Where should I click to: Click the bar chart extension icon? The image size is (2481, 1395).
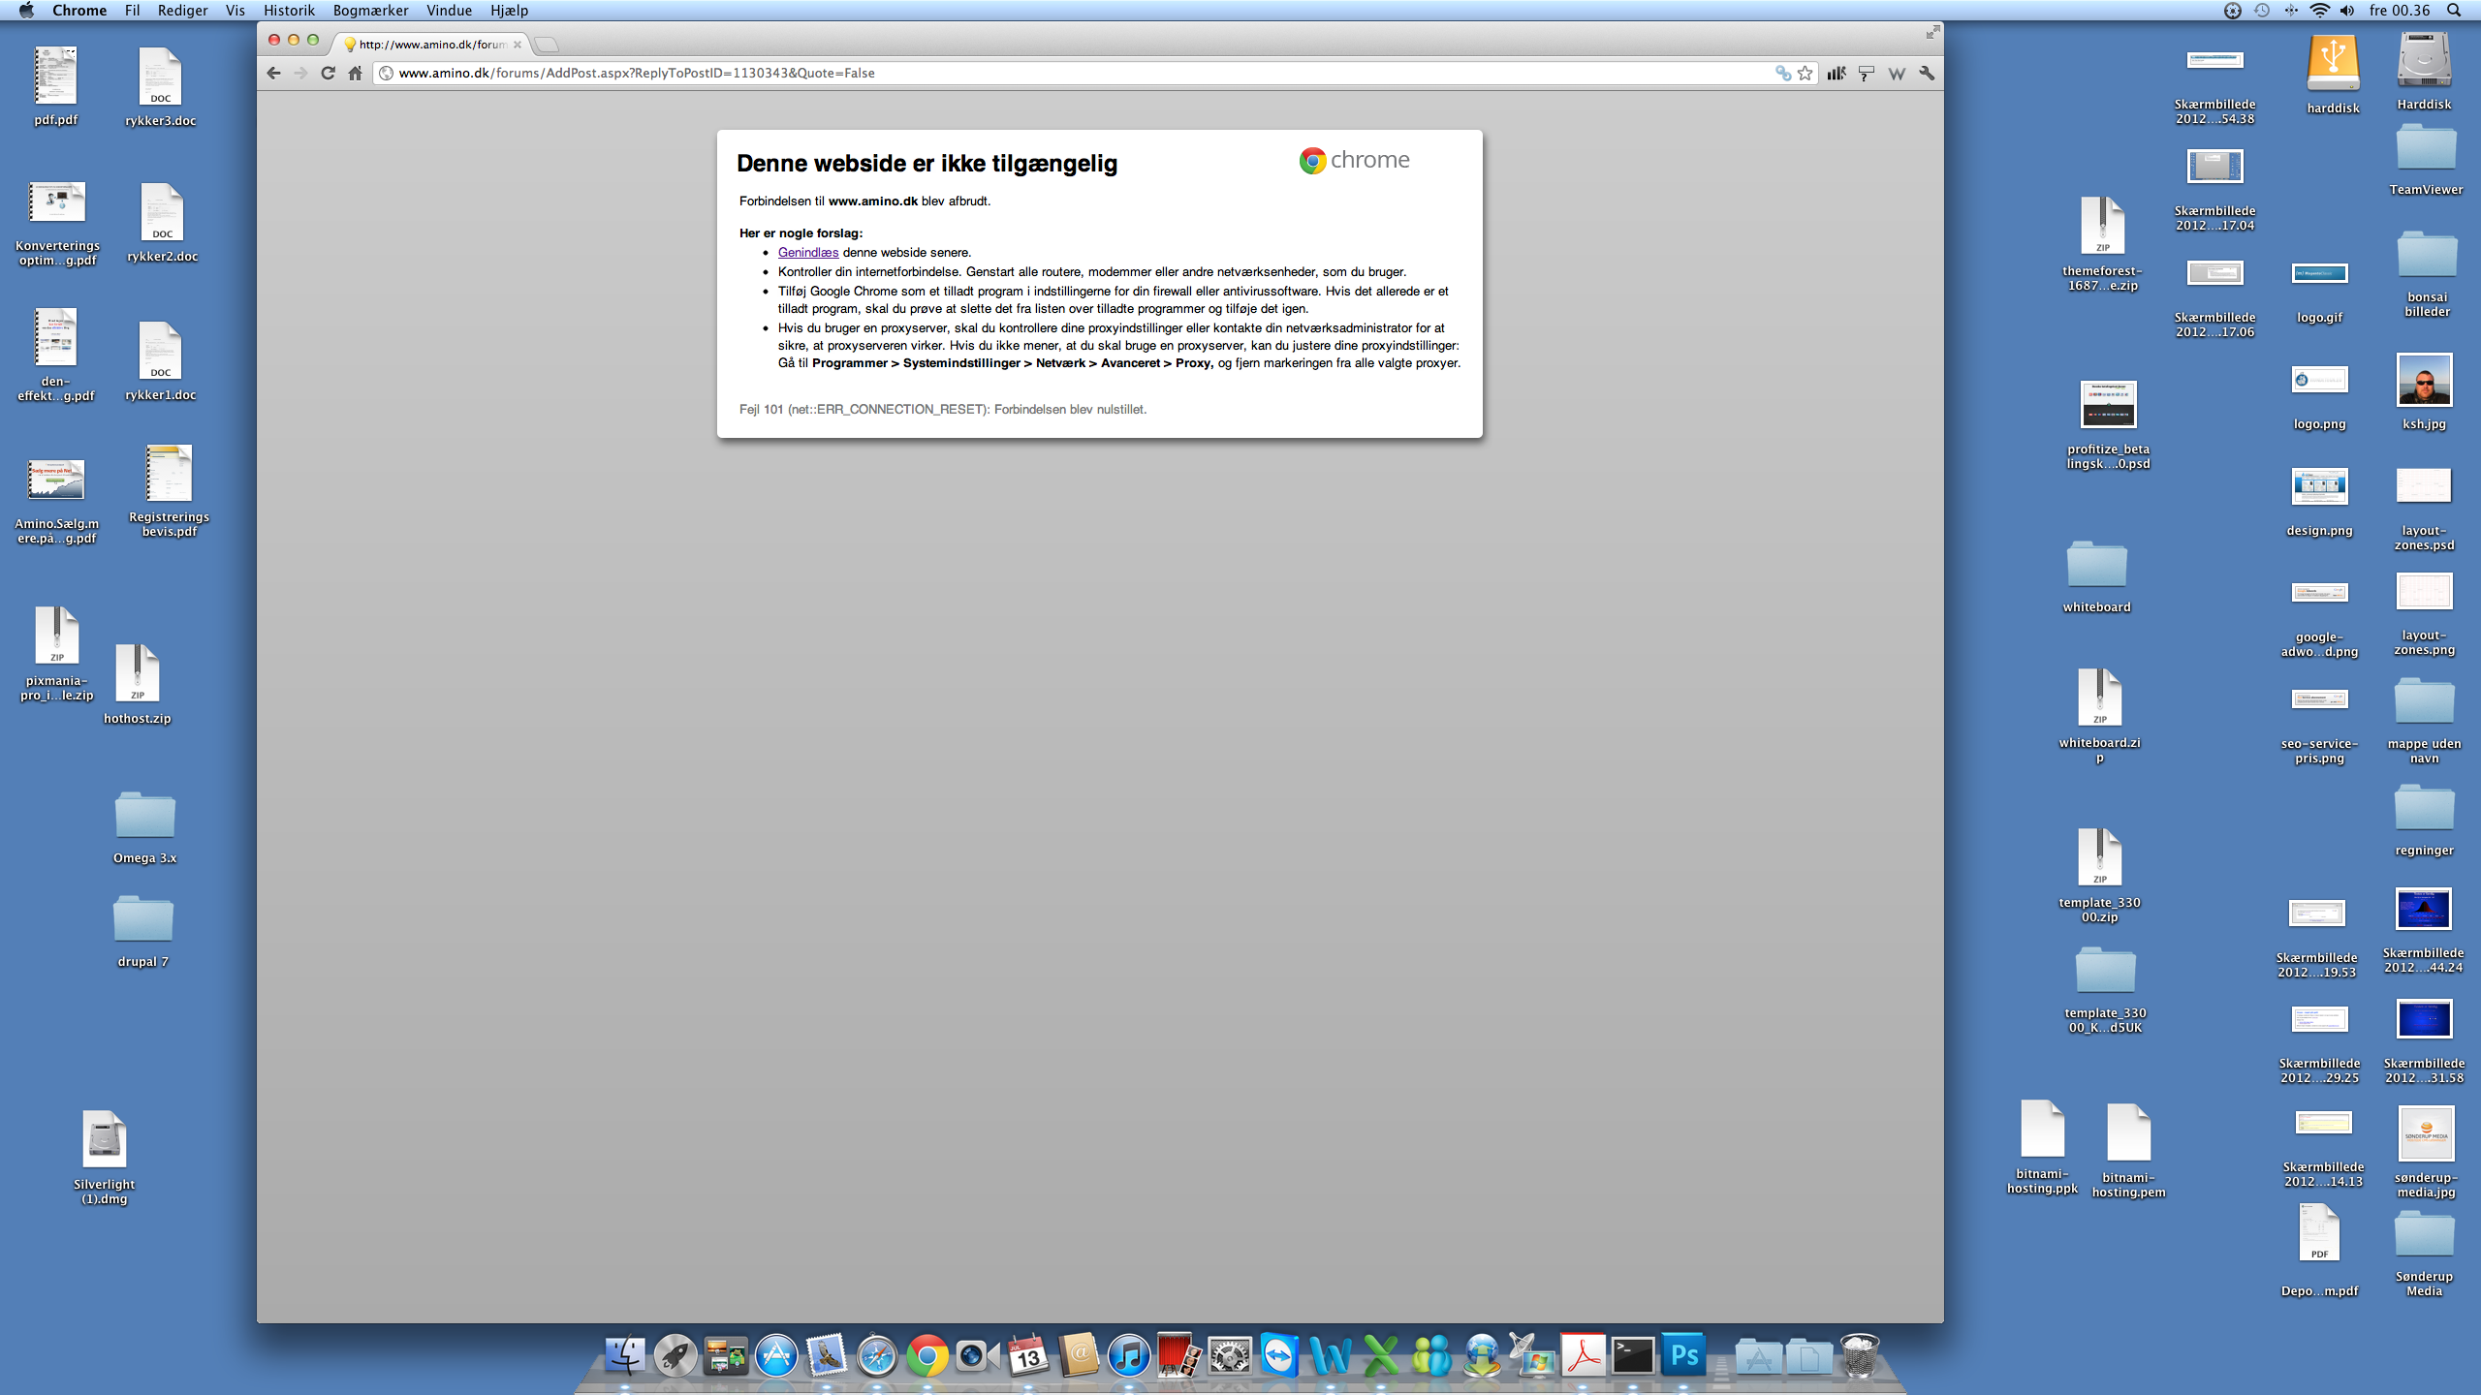(x=1837, y=73)
